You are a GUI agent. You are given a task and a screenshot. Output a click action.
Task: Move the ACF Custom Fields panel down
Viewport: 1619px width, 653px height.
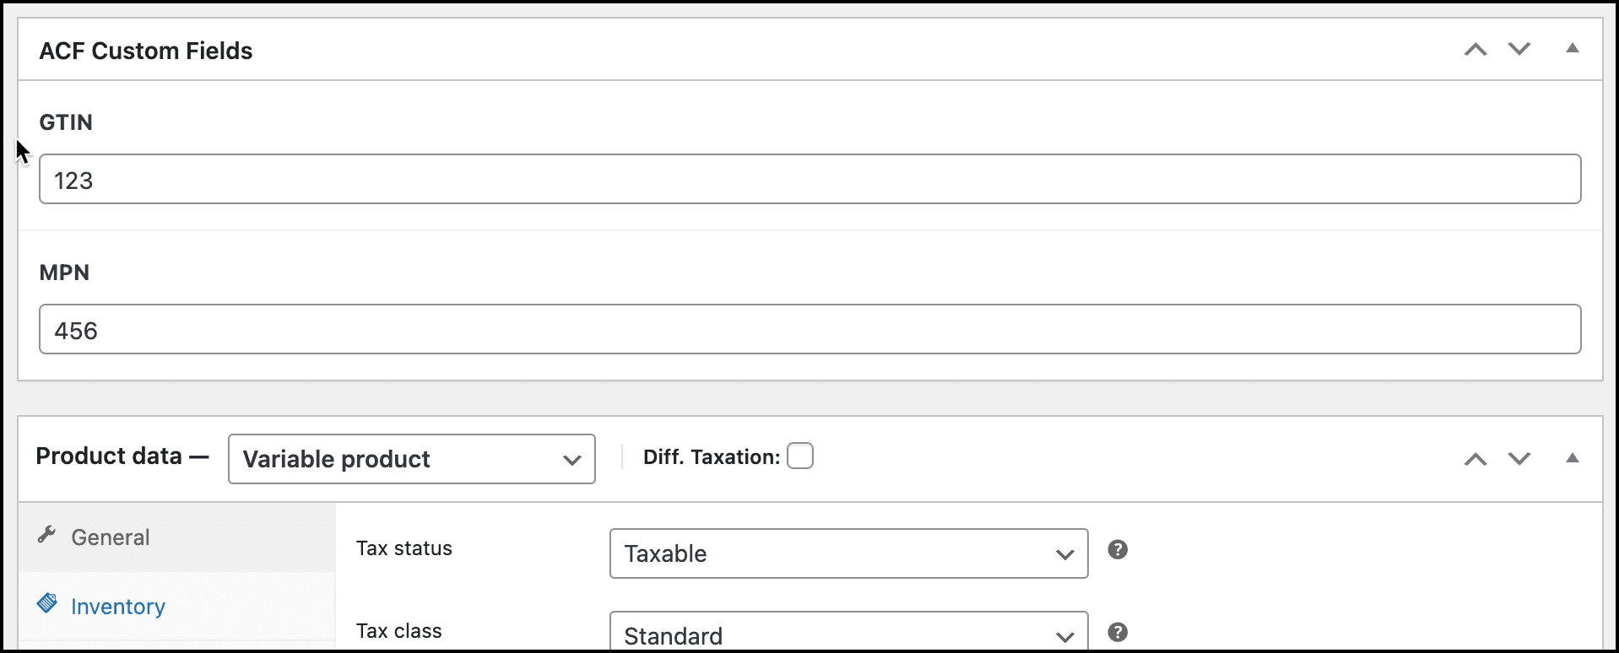point(1518,49)
